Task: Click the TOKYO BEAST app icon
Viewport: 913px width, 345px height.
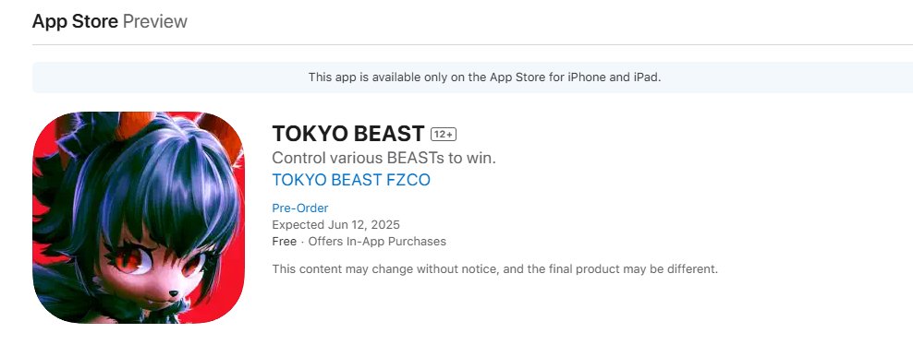Action: pyautogui.click(x=139, y=217)
